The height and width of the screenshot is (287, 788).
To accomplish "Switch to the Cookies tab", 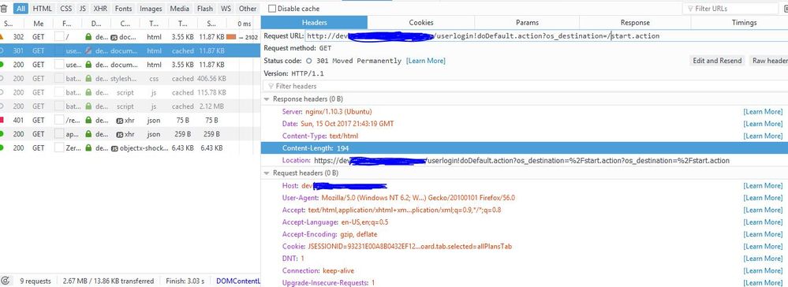I will (420, 23).
